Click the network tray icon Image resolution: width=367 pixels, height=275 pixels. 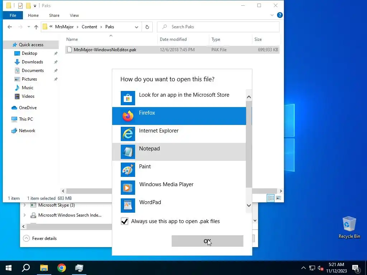pyautogui.click(x=312, y=268)
